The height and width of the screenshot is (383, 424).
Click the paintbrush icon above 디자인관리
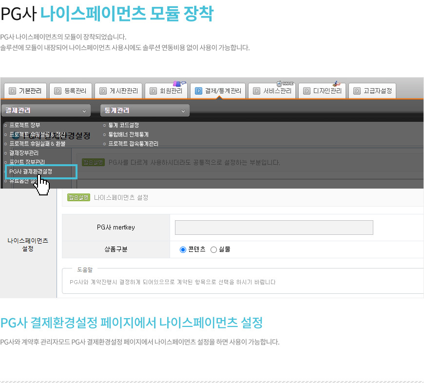[336, 83]
